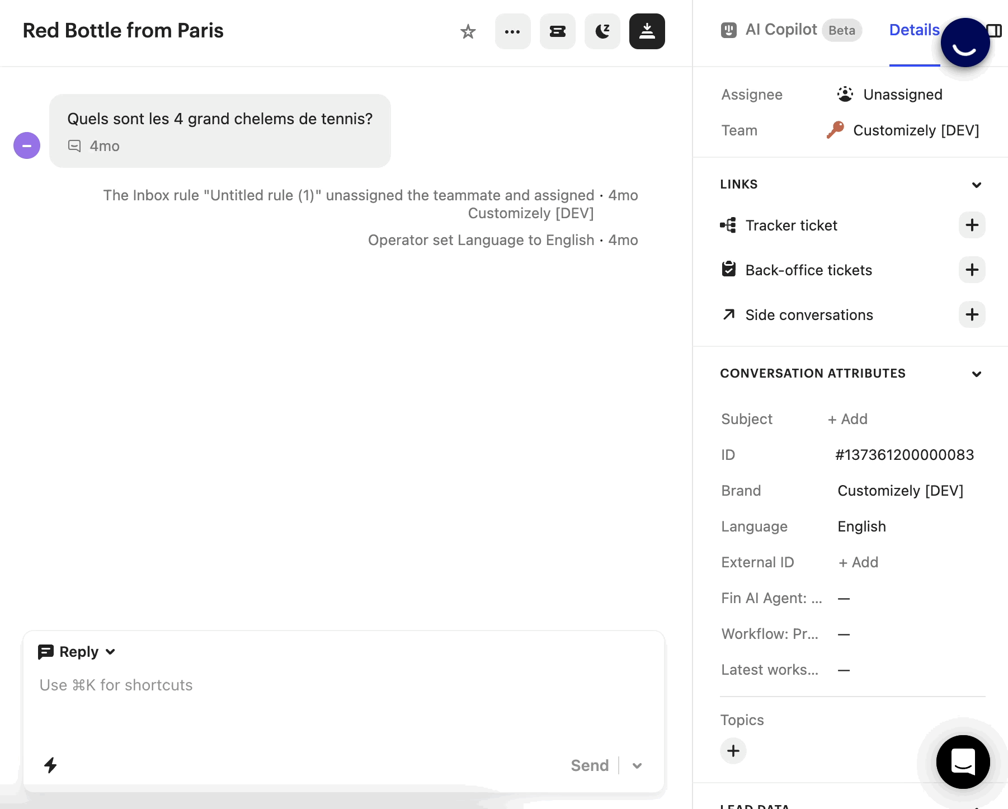Open the Send options dropdown arrow

(x=637, y=765)
